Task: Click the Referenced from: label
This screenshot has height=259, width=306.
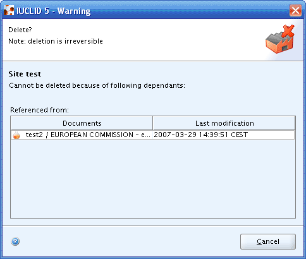Action: (39, 110)
